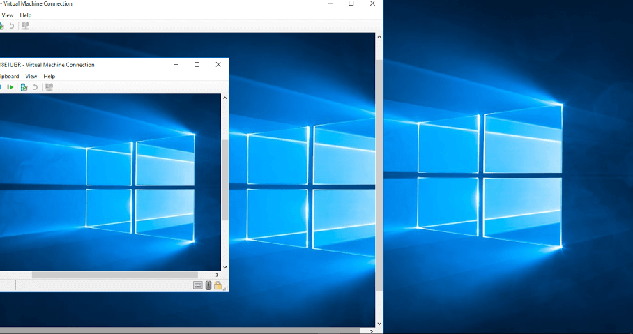Click inner window vertical scrollbar thumb
The width and height of the screenshot is (633, 334).
coord(225,180)
